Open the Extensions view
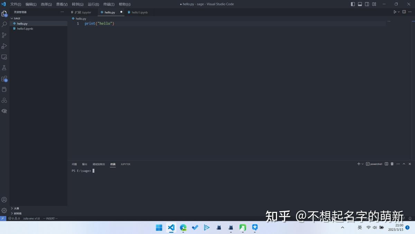The image size is (415, 234). pos(4,79)
